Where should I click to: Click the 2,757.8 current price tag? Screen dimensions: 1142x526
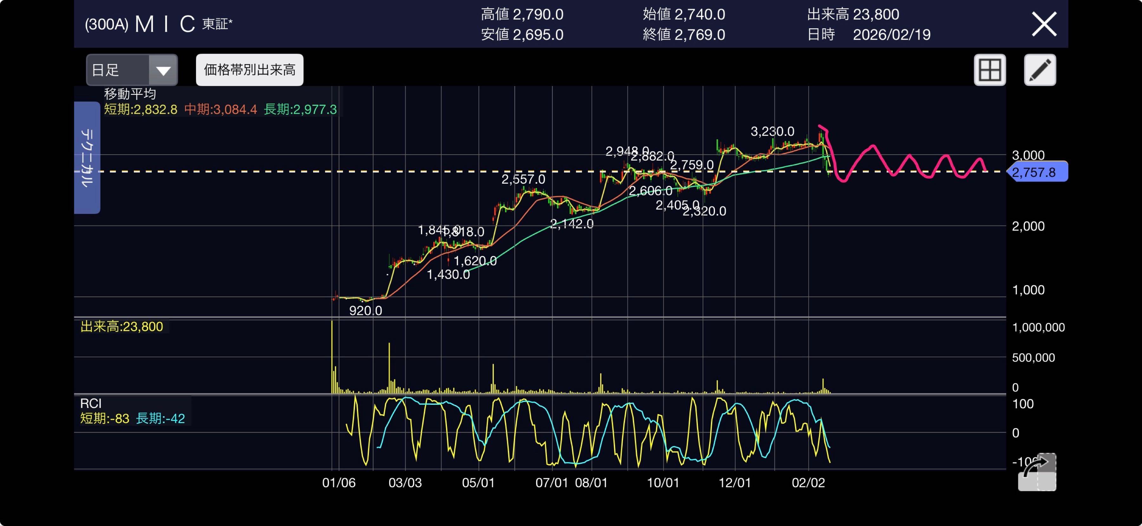click(1036, 172)
